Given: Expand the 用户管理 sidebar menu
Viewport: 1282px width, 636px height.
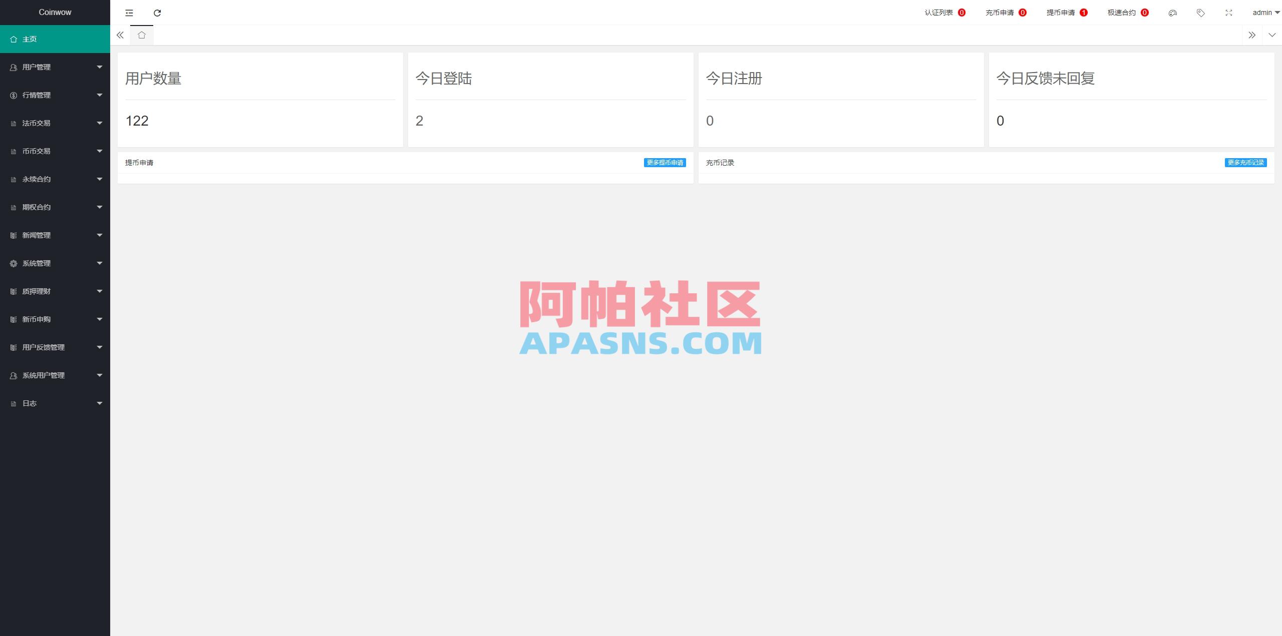Looking at the screenshot, I should [x=55, y=67].
